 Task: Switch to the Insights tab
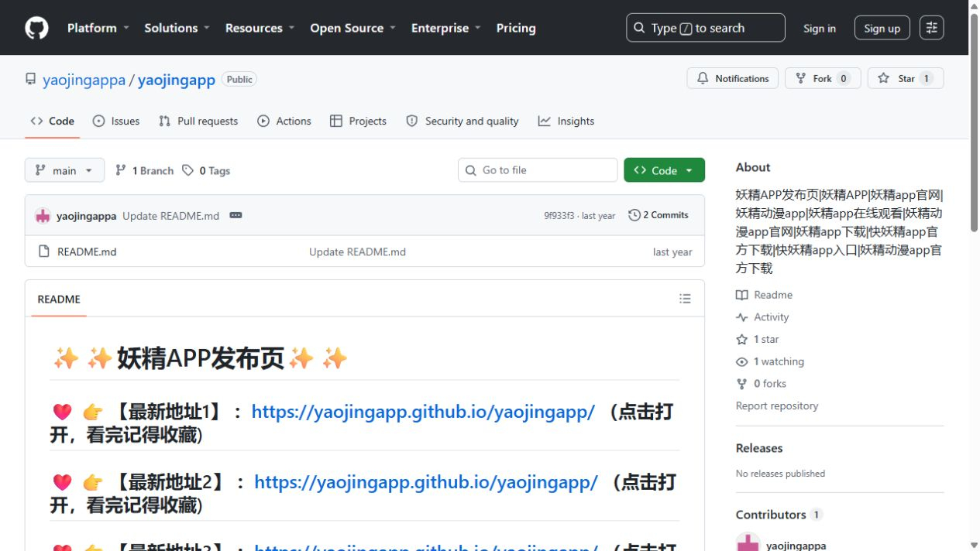pos(566,121)
